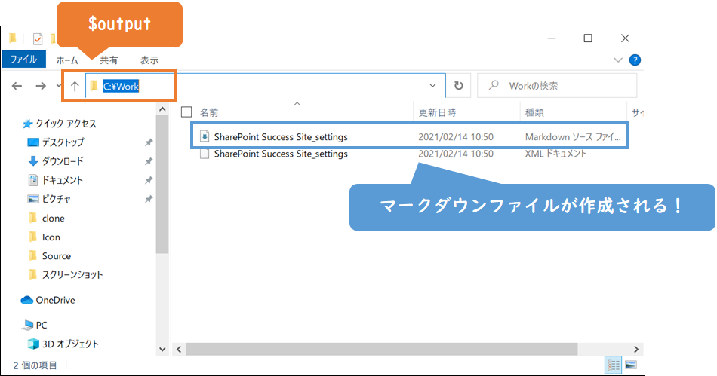The height and width of the screenshot is (376, 717).
Task: Click the date 2021/02/14 10:50 of XML file
Action: coord(456,154)
